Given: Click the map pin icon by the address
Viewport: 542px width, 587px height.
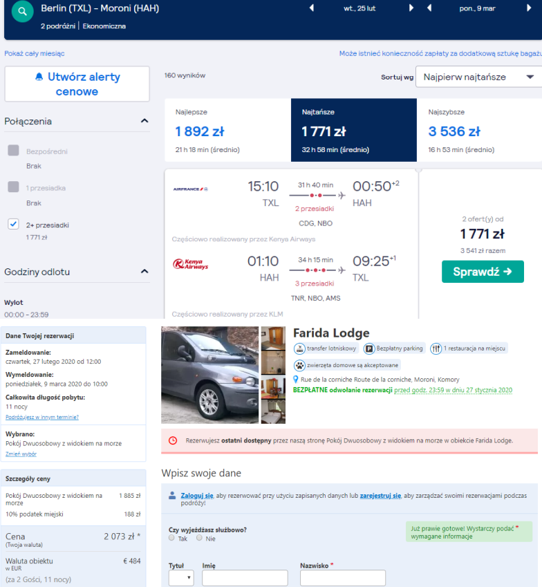Looking at the screenshot, I should 296,379.
